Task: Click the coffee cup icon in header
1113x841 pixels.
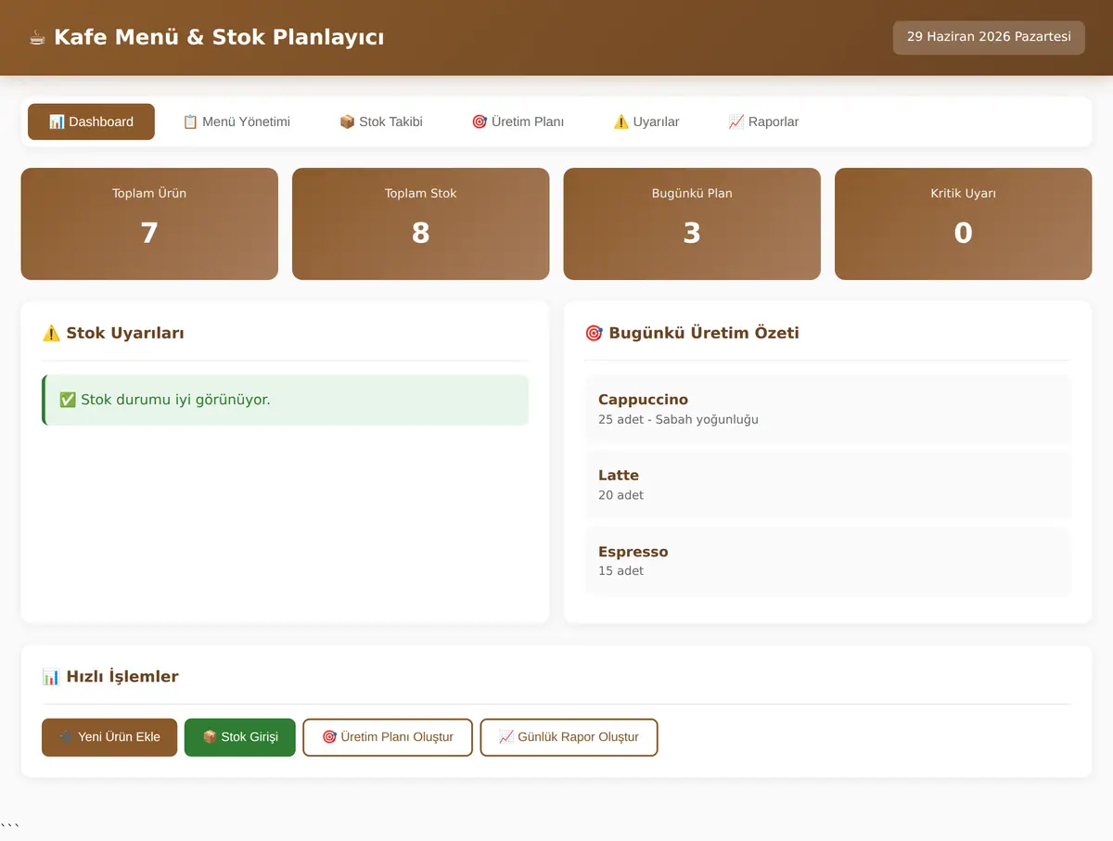Action: (x=37, y=38)
